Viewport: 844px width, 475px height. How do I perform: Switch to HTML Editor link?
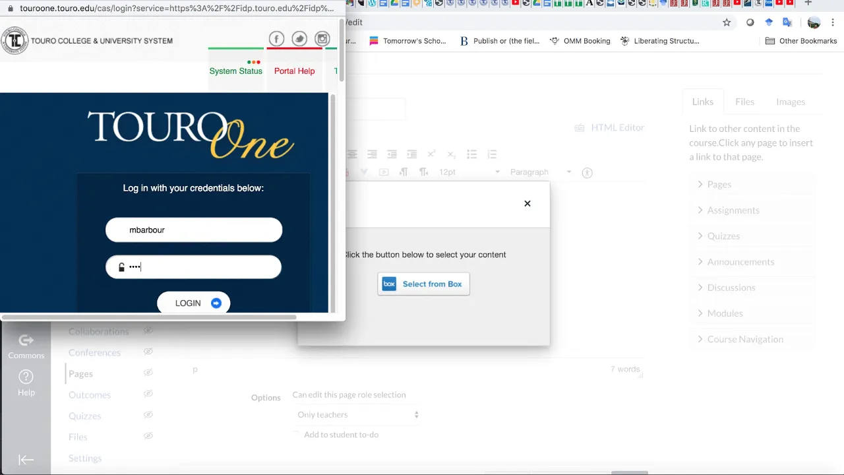pyautogui.click(x=617, y=127)
